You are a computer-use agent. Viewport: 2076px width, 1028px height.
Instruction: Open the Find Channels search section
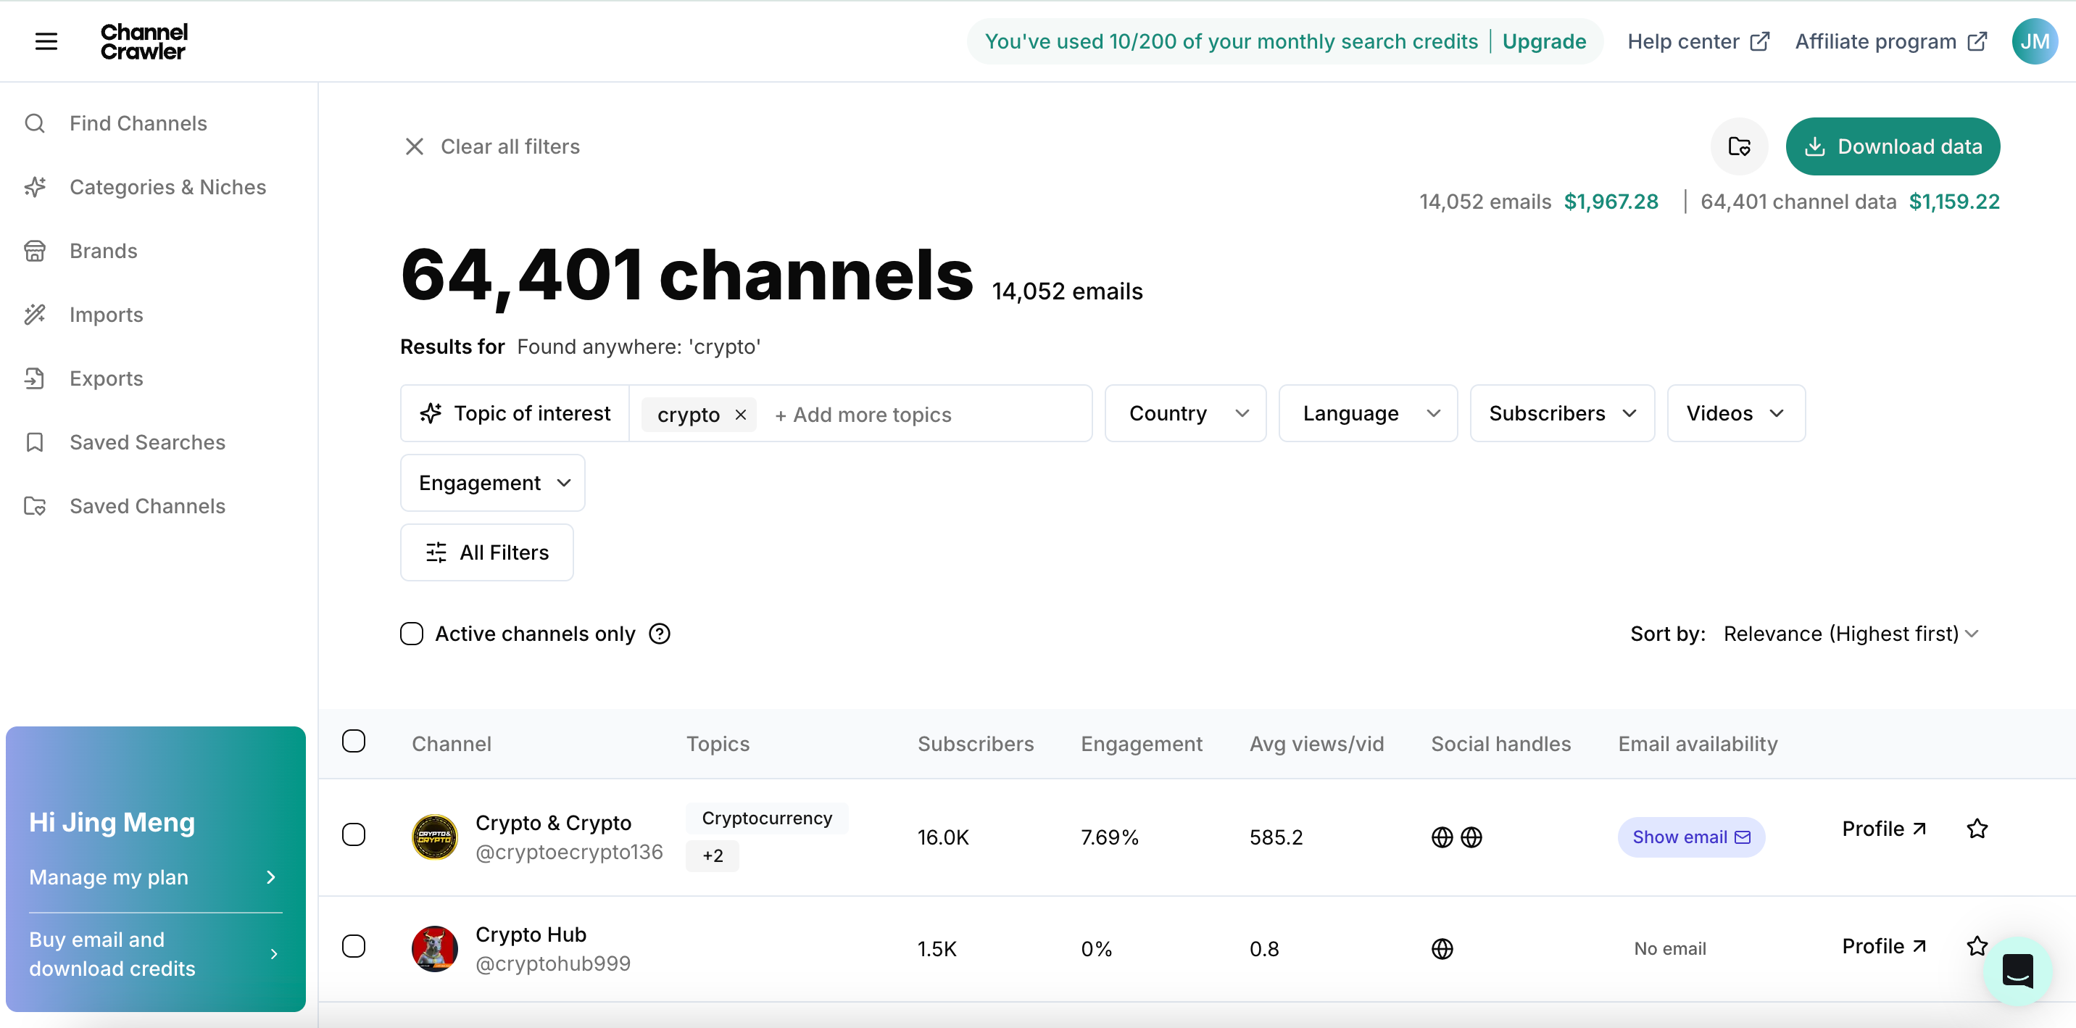pyautogui.click(x=138, y=123)
